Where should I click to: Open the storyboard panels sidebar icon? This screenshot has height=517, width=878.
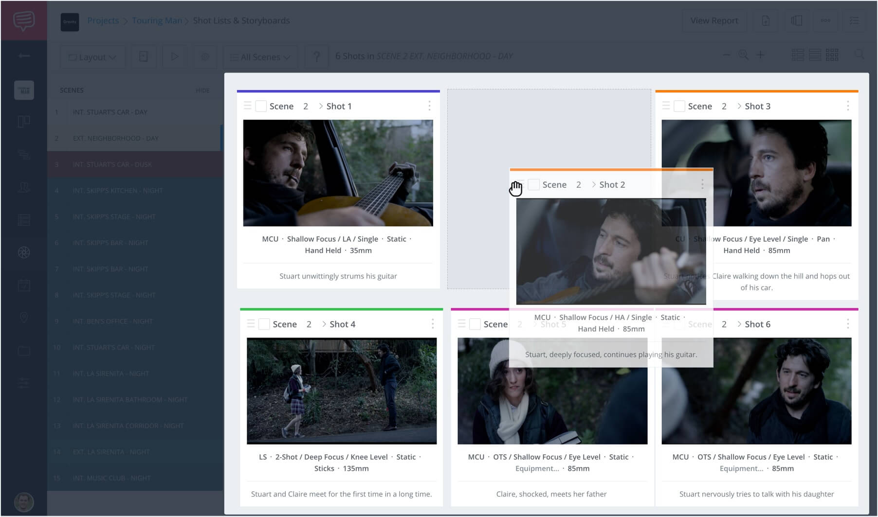[x=24, y=122]
